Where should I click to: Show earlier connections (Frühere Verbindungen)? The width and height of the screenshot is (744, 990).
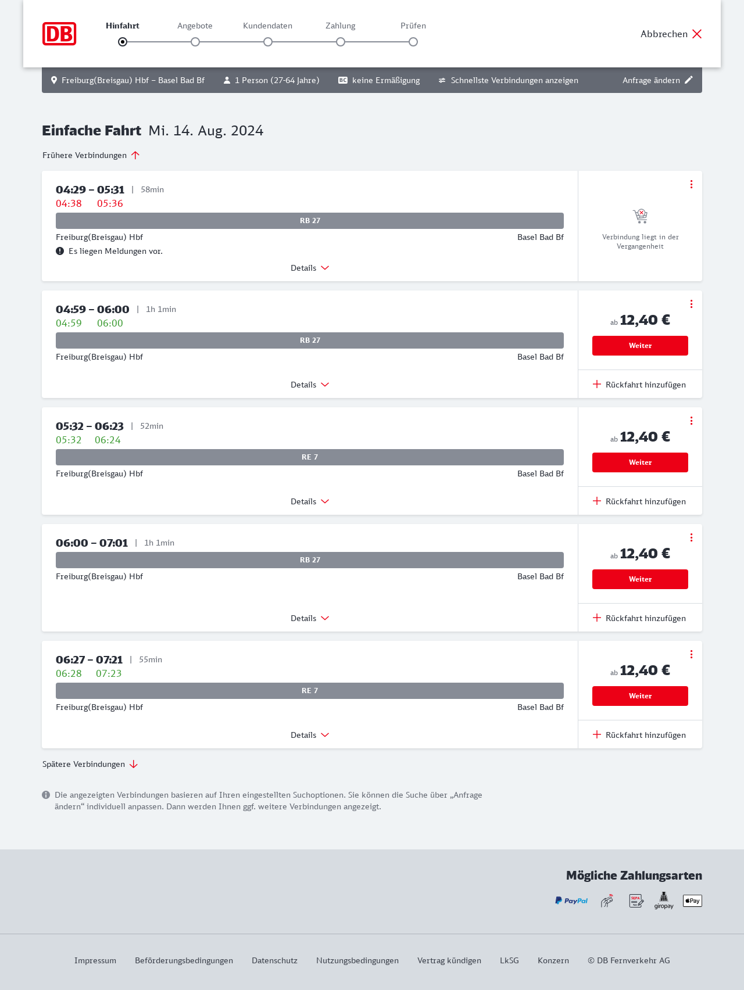(x=91, y=155)
